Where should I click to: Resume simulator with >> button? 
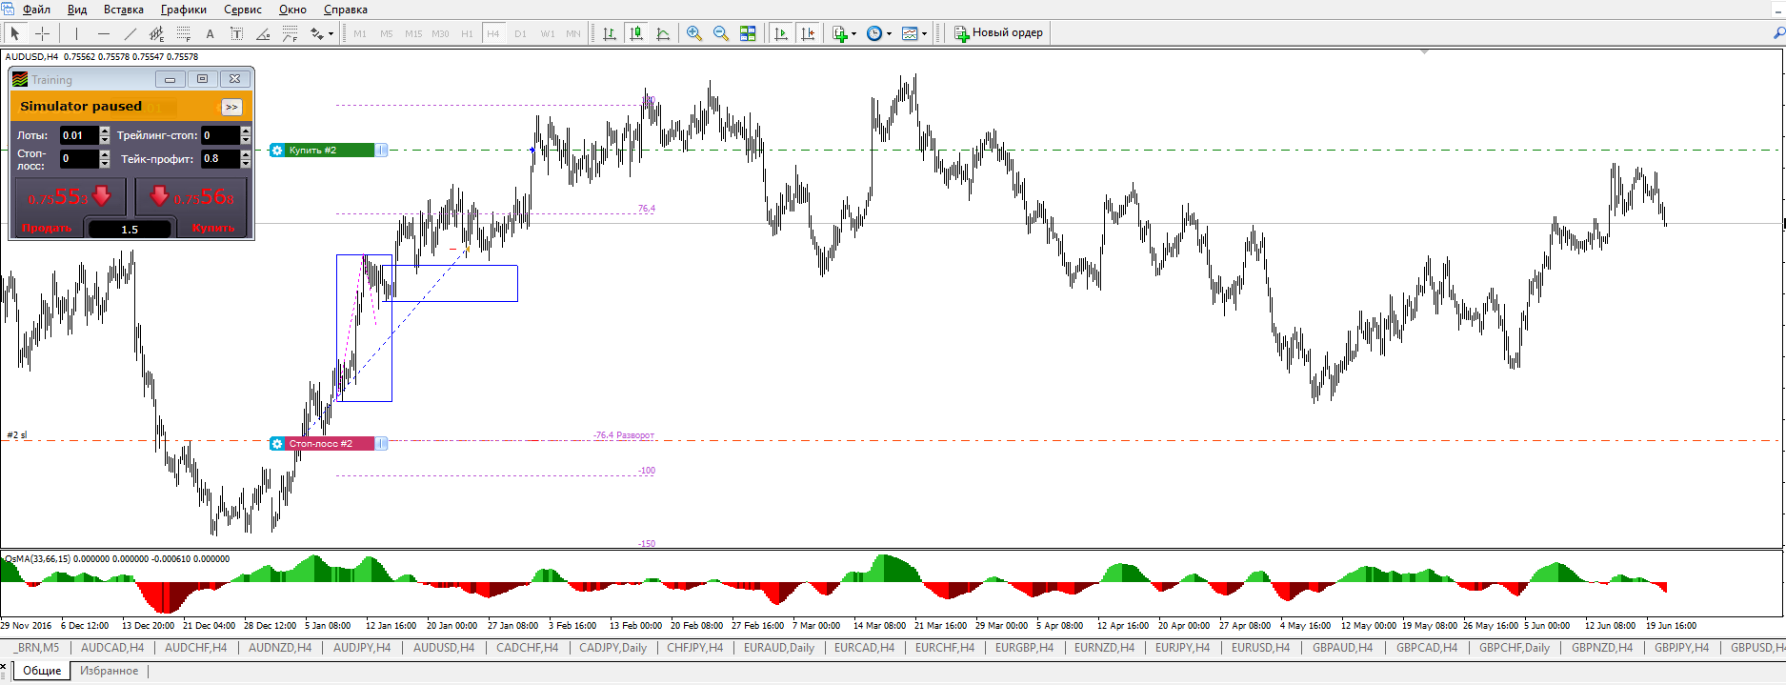[231, 107]
